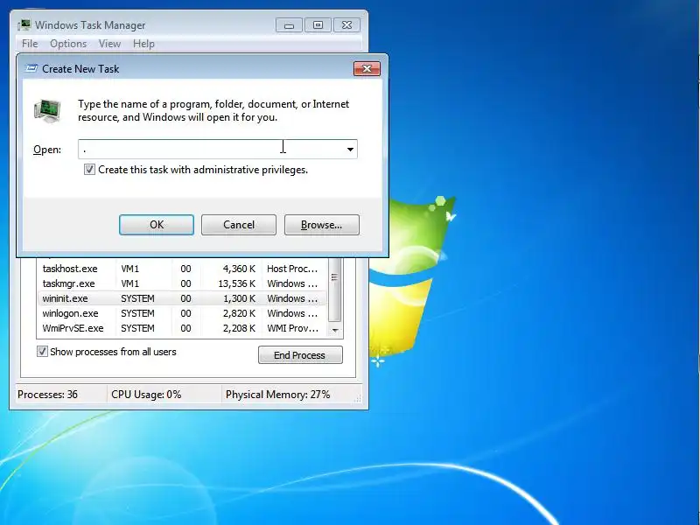Click the 13,536 K memory value
Screen dimensions: 700x525
(236, 283)
